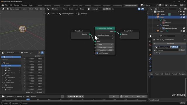Collapse the Group Input node
The height and width of the screenshot is (105, 187).
coord(73,31)
